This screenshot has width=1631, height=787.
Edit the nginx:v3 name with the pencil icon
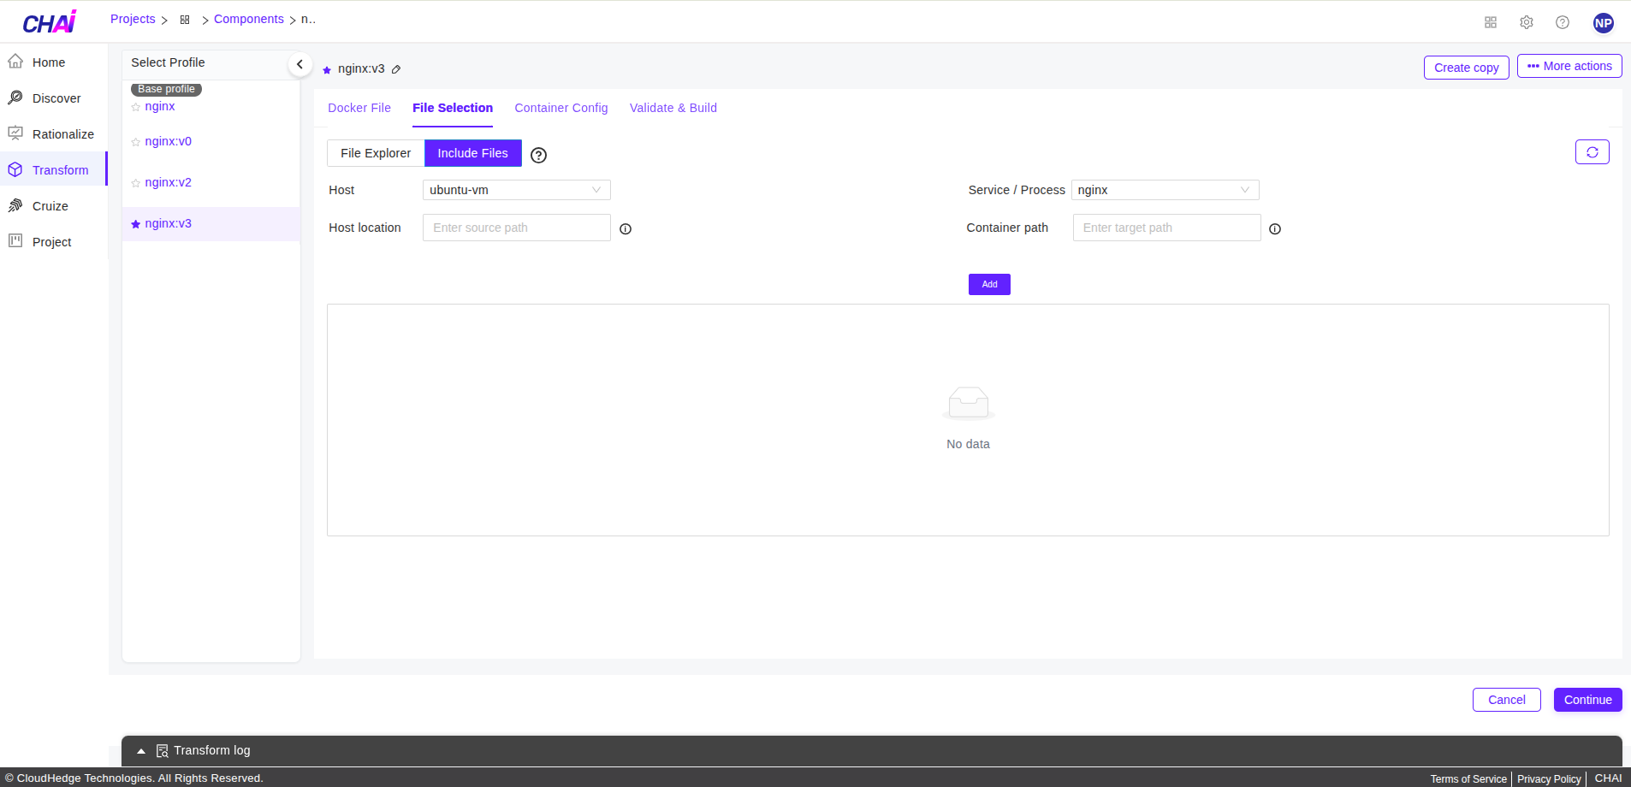[396, 69]
